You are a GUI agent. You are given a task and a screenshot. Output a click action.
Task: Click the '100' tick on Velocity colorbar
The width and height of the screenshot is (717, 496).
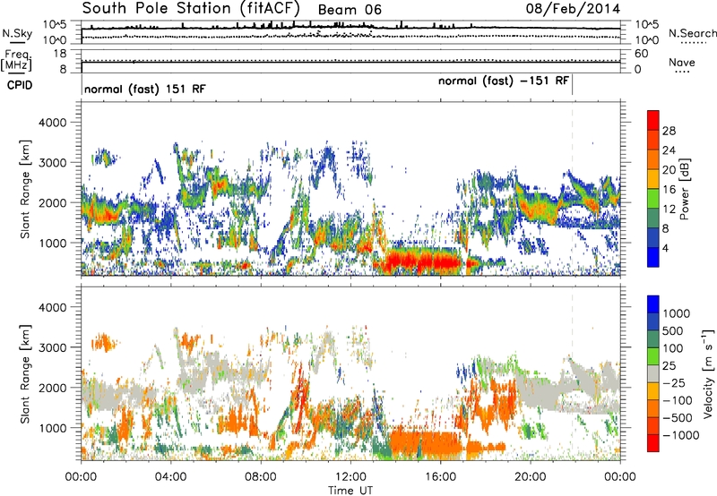coord(673,348)
